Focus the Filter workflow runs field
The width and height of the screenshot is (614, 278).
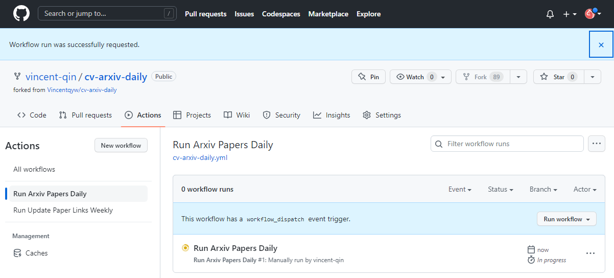(507, 144)
